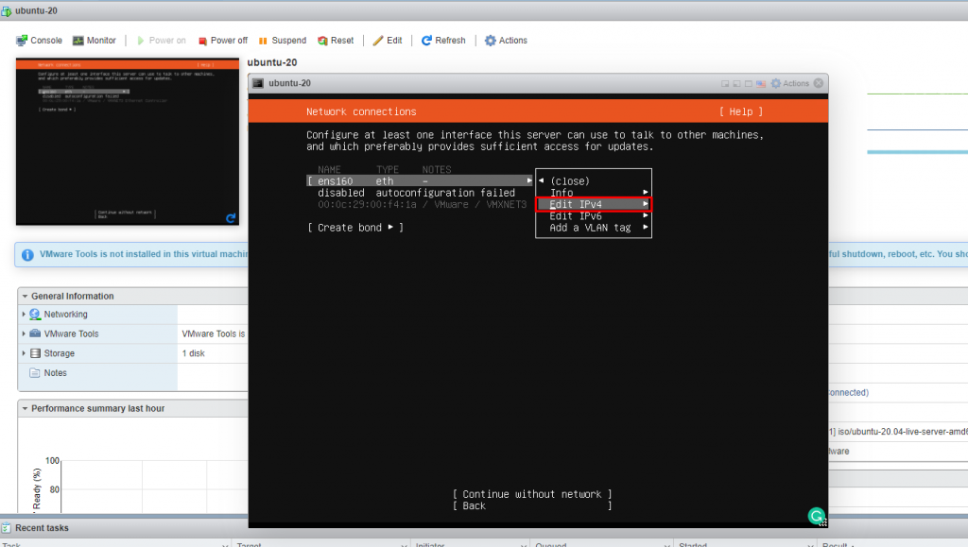The width and height of the screenshot is (968, 547).
Task: Toggle fullscreen mode on the console window
Action: click(x=750, y=83)
